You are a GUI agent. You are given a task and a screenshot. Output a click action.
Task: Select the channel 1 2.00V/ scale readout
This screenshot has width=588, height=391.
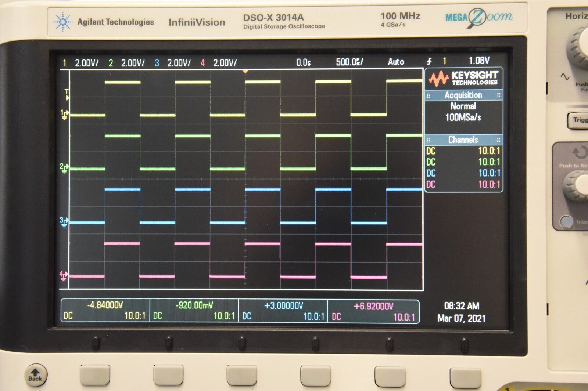pos(87,63)
